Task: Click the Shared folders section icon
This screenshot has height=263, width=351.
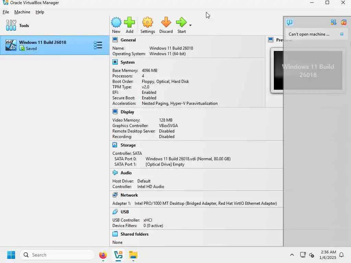Action: point(115,234)
